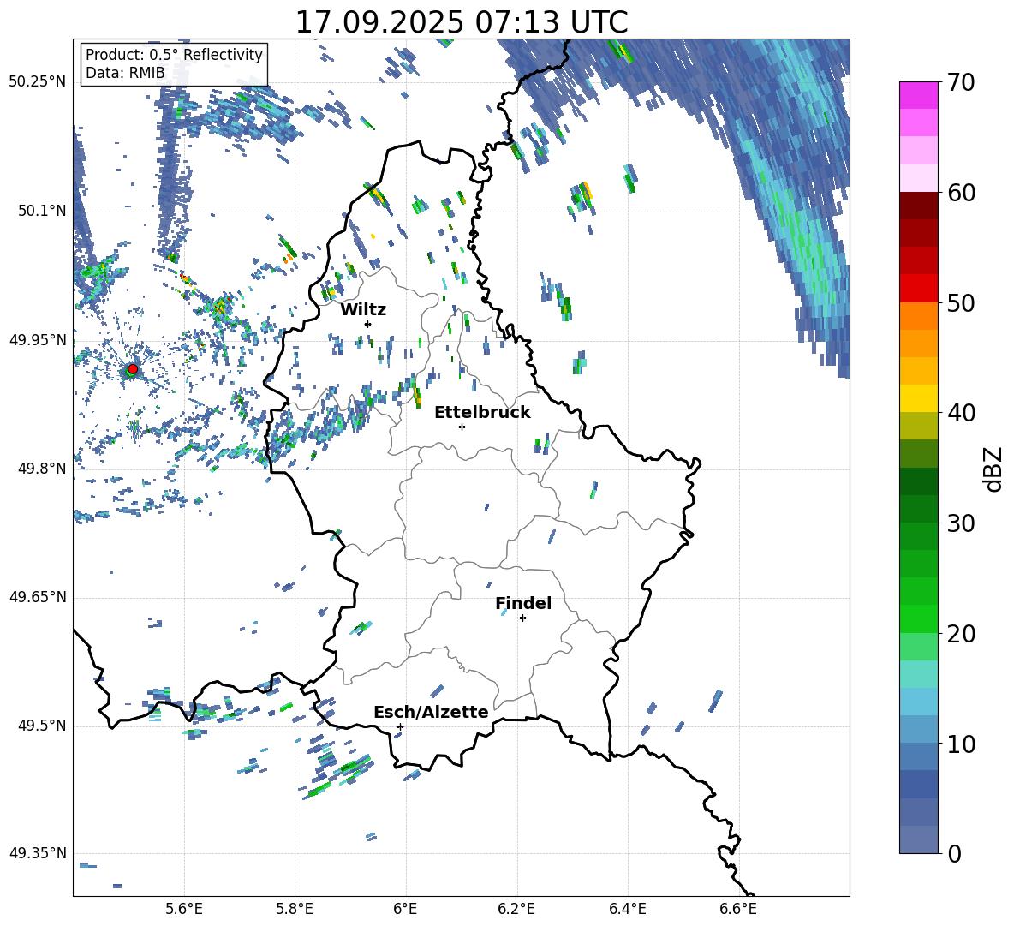
Task: Click the Data: RMIB text
Action: click(125, 73)
